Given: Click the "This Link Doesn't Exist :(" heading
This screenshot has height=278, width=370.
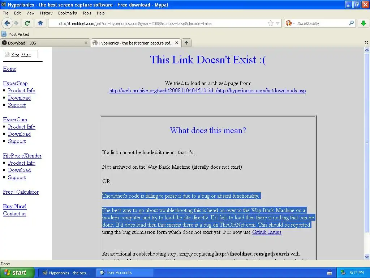Looking at the screenshot, I should 208,60.
